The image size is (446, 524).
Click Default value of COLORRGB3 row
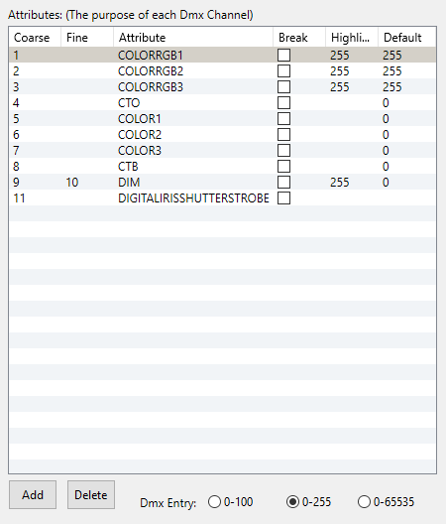click(x=391, y=87)
